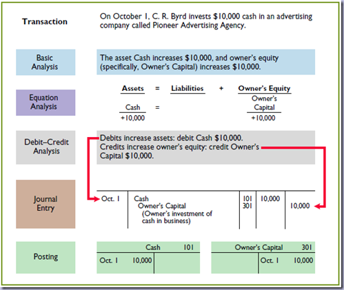Click the basic analysis text about Cash increasing
The height and width of the screenshot is (290, 344).
coord(189,62)
